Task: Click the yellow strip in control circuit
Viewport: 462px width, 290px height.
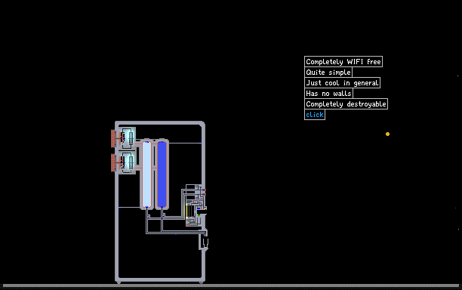Action: tap(186, 211)
